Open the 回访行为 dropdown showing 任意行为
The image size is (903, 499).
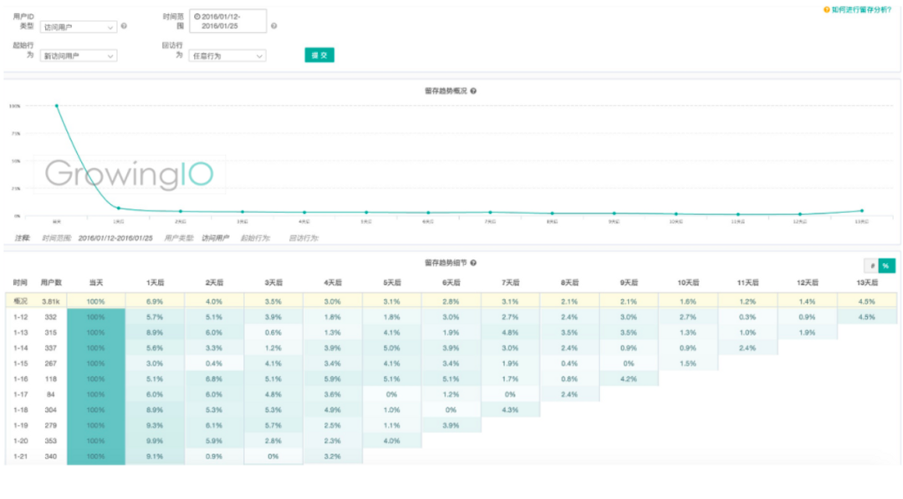click(227, 56)
